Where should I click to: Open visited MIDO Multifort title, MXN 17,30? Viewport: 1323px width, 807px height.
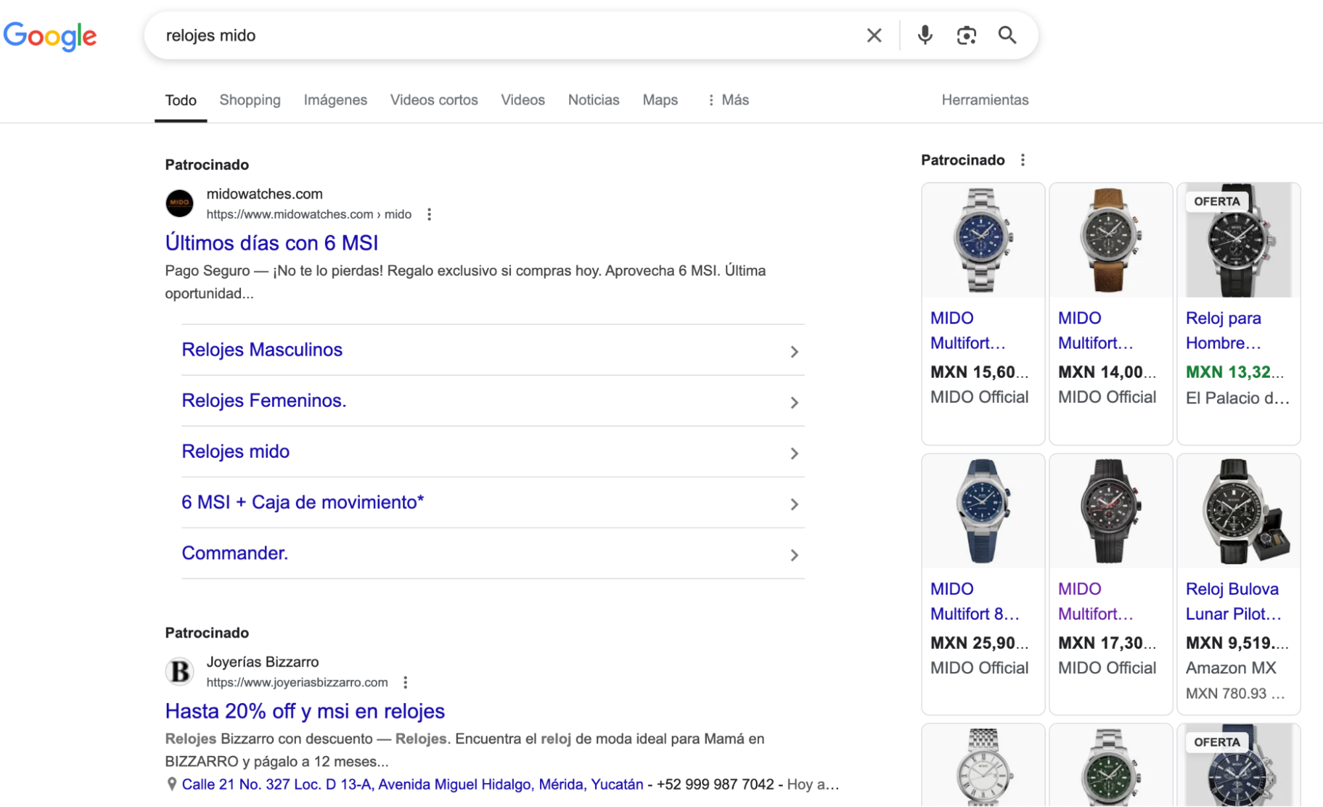(1095, 601)
